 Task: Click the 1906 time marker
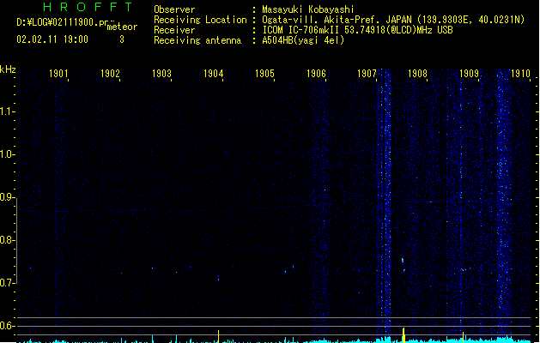tap(316, 74)
